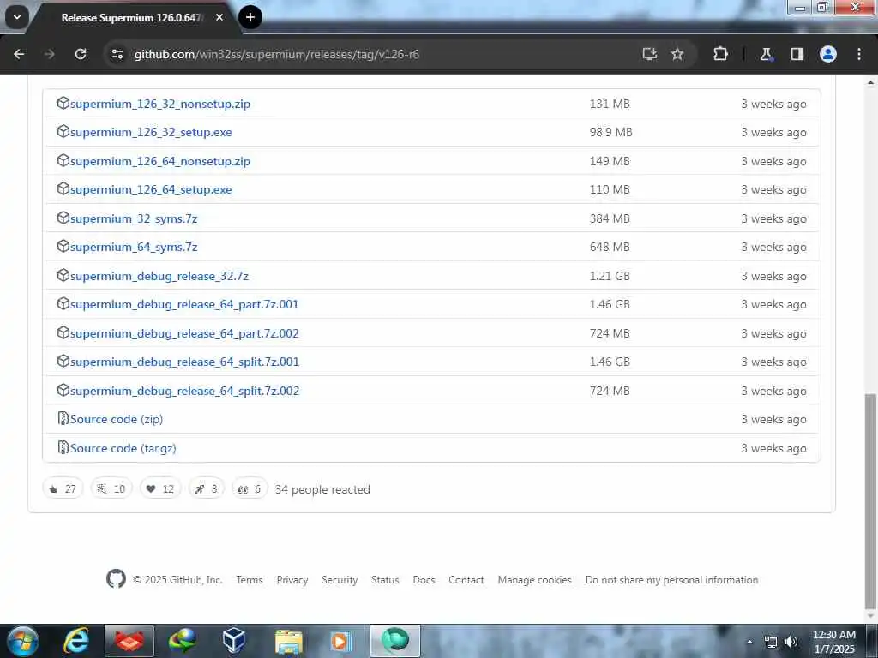878x658 pixels.
Task: Click Manage cookies in the footer
Action: tap(535, 580)
